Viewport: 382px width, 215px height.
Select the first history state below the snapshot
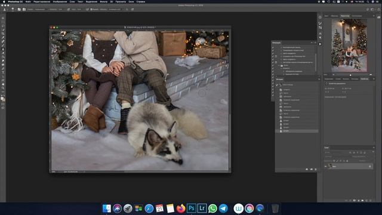click(297, 90)
